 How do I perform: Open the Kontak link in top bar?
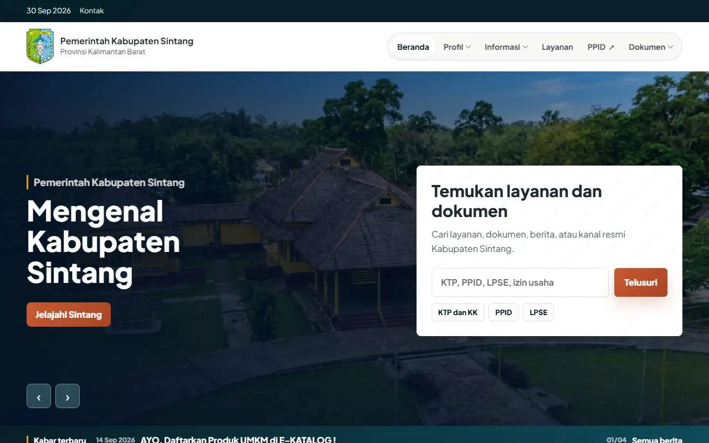92,11
